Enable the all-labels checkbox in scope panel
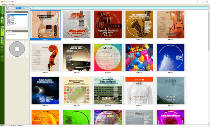The width and height of the screenshot is (210, 127). 7,35
